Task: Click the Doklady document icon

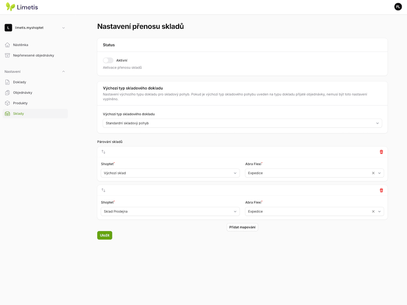Action: [x=7, y=82]
